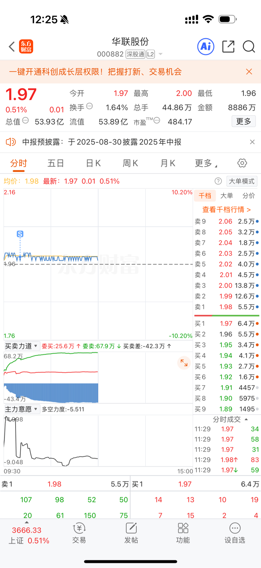Tap the 买9 row at 1.89
Screen dimensions: 261x568
227,409
